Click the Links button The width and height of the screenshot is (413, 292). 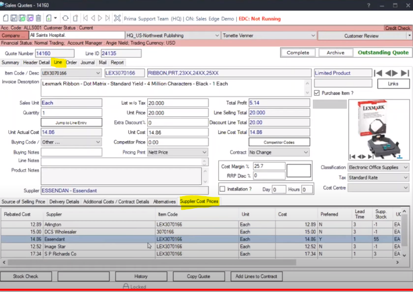tap(393, 83)
